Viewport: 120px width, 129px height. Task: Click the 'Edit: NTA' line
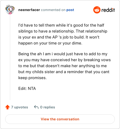[x=27, y=88]
